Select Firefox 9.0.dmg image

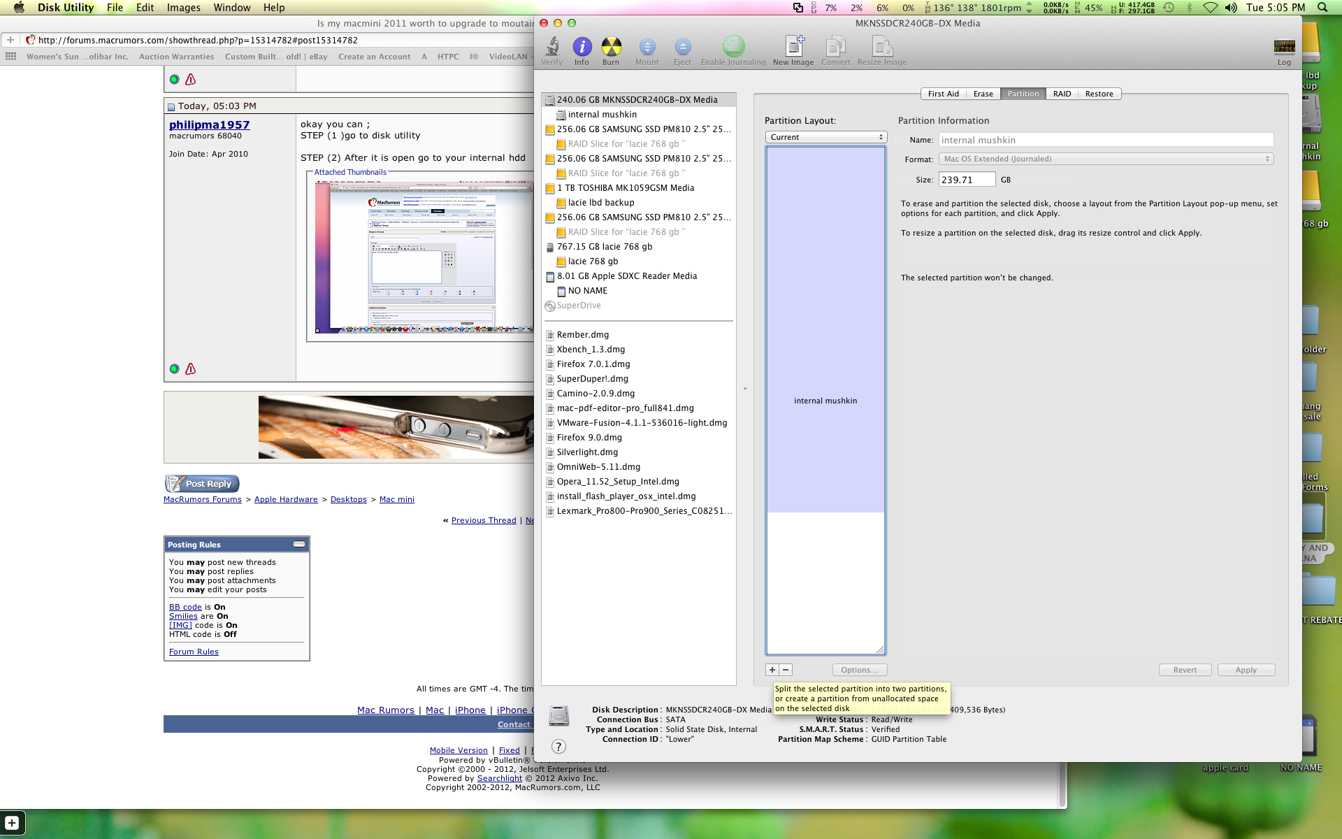[589, 438]
